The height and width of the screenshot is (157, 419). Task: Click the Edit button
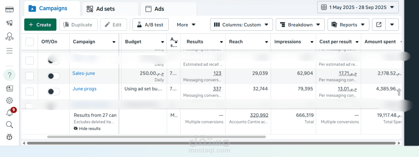coord(113,25)
